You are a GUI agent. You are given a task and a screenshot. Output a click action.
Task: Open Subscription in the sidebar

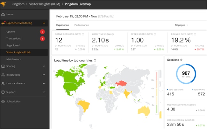pyautogui.click(x=13, y=102)
